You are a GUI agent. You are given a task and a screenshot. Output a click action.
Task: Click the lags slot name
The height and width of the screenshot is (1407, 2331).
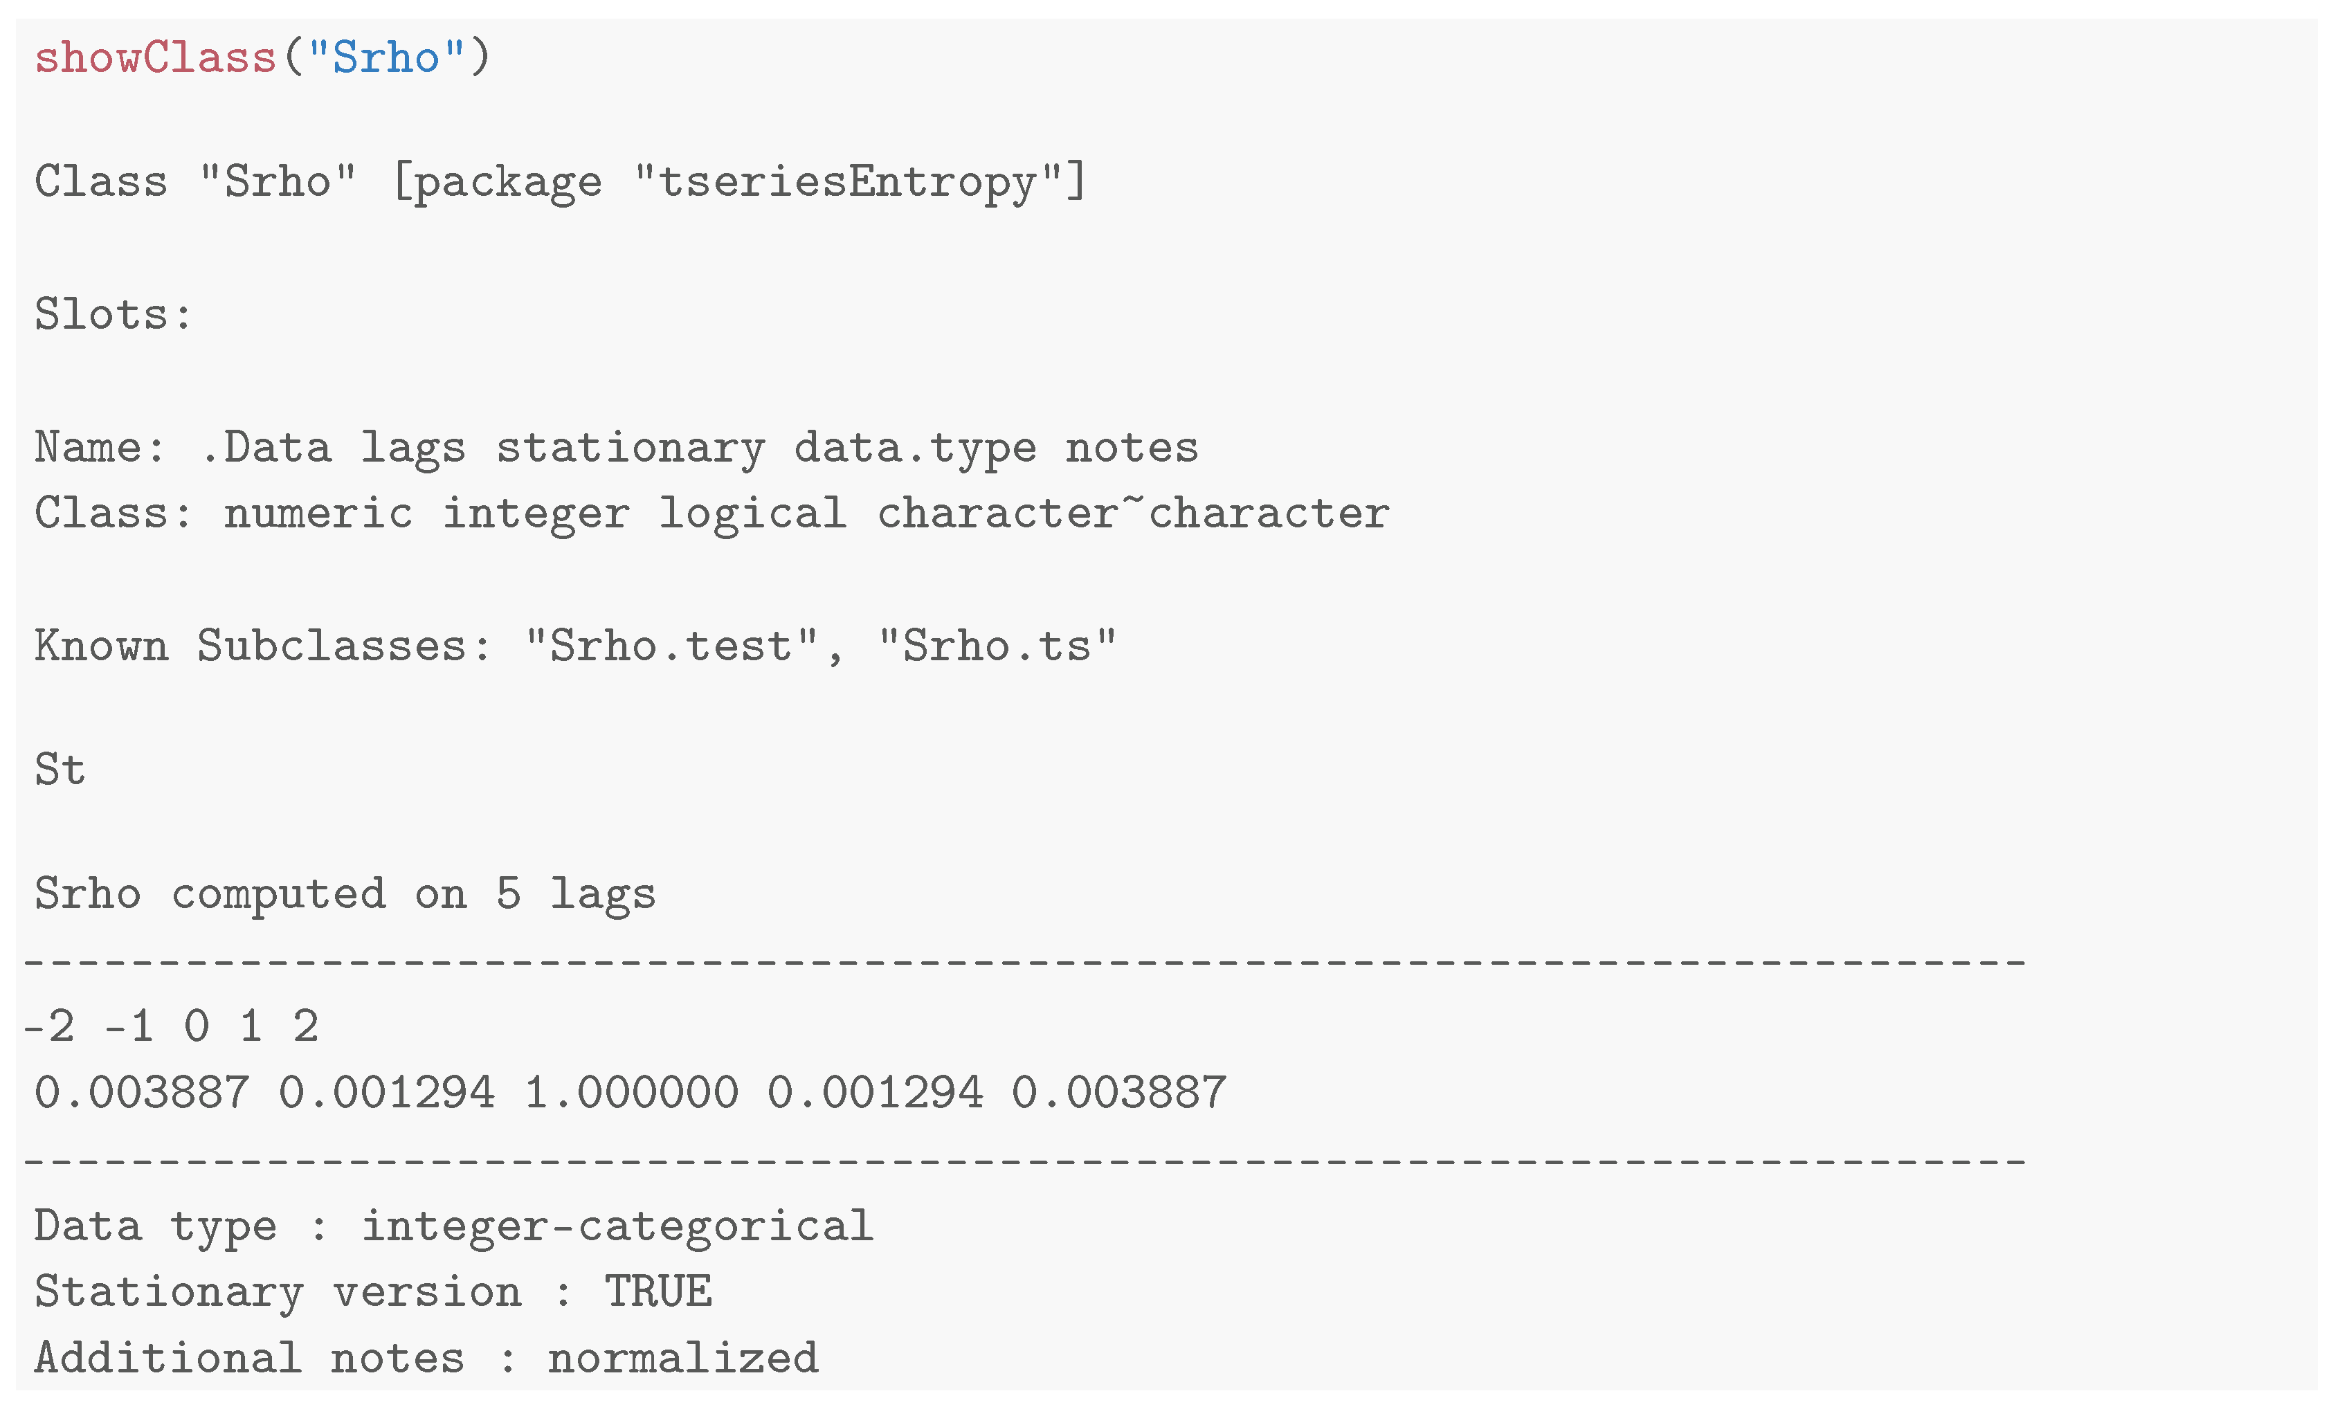(413, 448)
